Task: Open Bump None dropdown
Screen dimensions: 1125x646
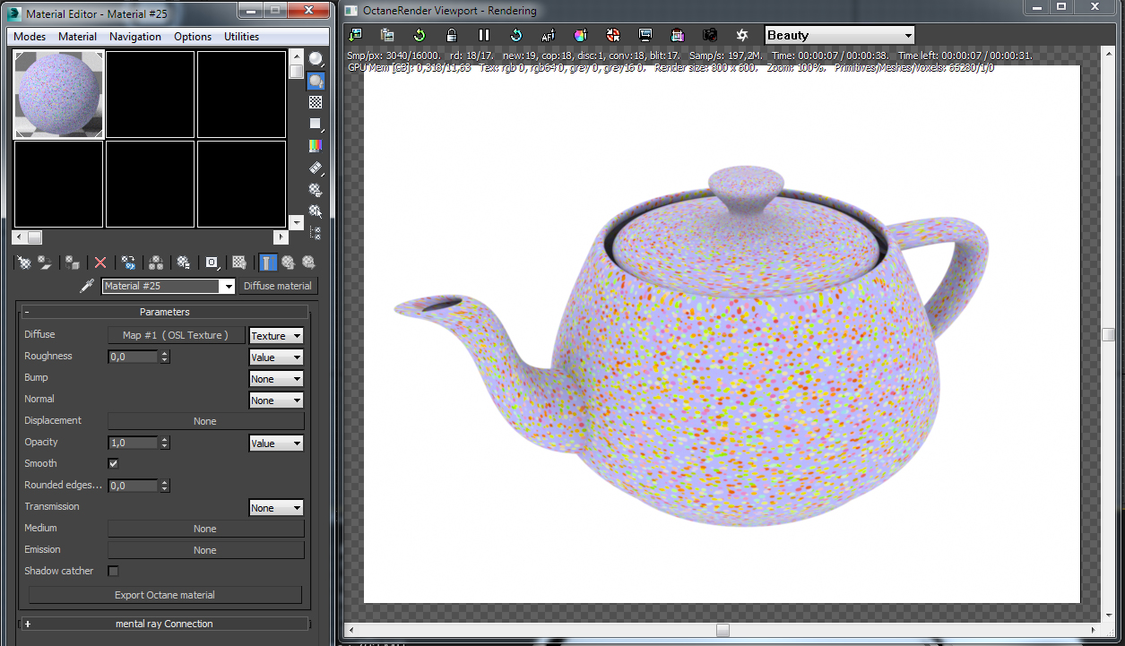Action: pos(276,379)
